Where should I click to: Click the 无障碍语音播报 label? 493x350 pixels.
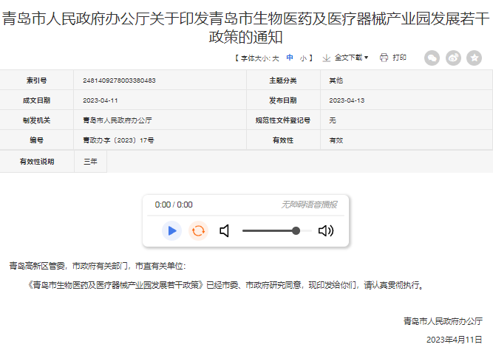tap(309, 205)
